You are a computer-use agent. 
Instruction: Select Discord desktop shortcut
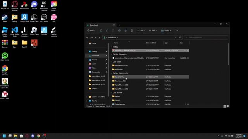click(34, 5)
